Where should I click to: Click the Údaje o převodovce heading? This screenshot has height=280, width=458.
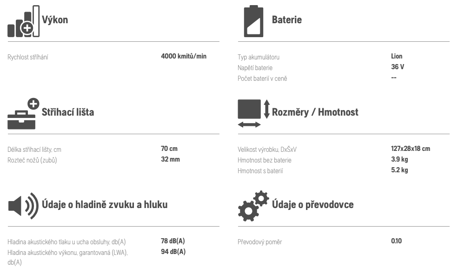tap(312, 204)
